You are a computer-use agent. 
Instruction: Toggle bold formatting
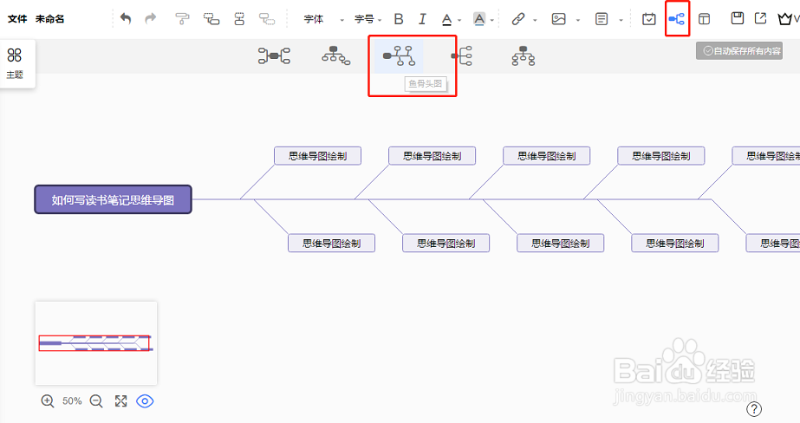[399, 19]
